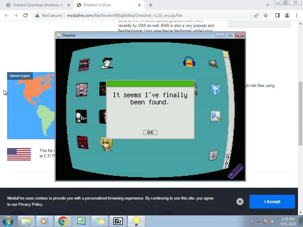Expand the tab search chevron
This screenshot has width=303, height=227.
pos(267,5)
